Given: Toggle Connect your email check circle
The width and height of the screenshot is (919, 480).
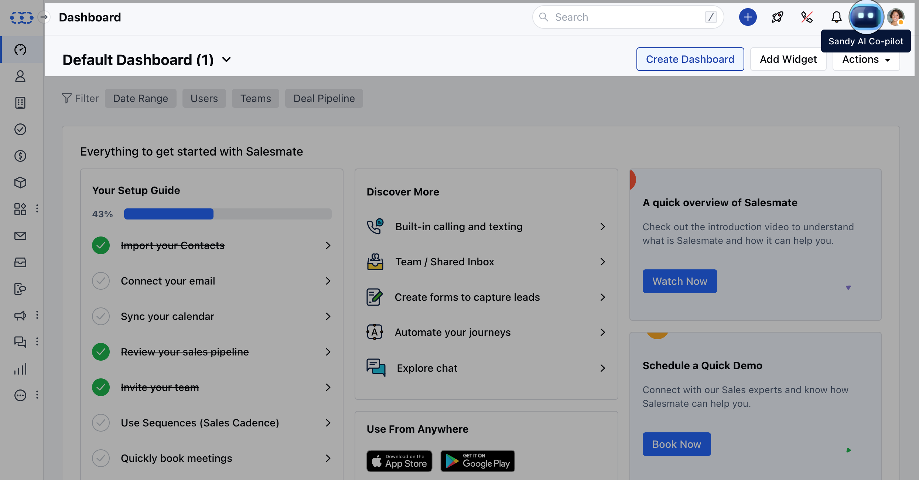Looking at the screenshot, I should coord(101,281).
